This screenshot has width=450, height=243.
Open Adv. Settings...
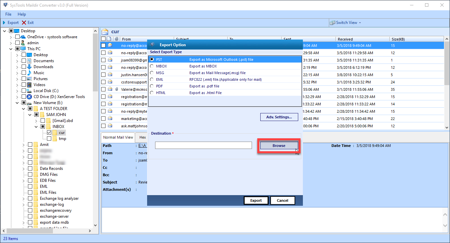tap(279, 117)
